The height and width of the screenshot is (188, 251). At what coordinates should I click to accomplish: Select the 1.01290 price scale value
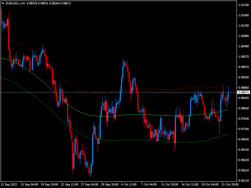pyautogui.click(x=244, y=26)
